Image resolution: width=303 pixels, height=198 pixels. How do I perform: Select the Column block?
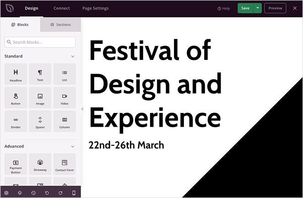(x=65, y=121)
